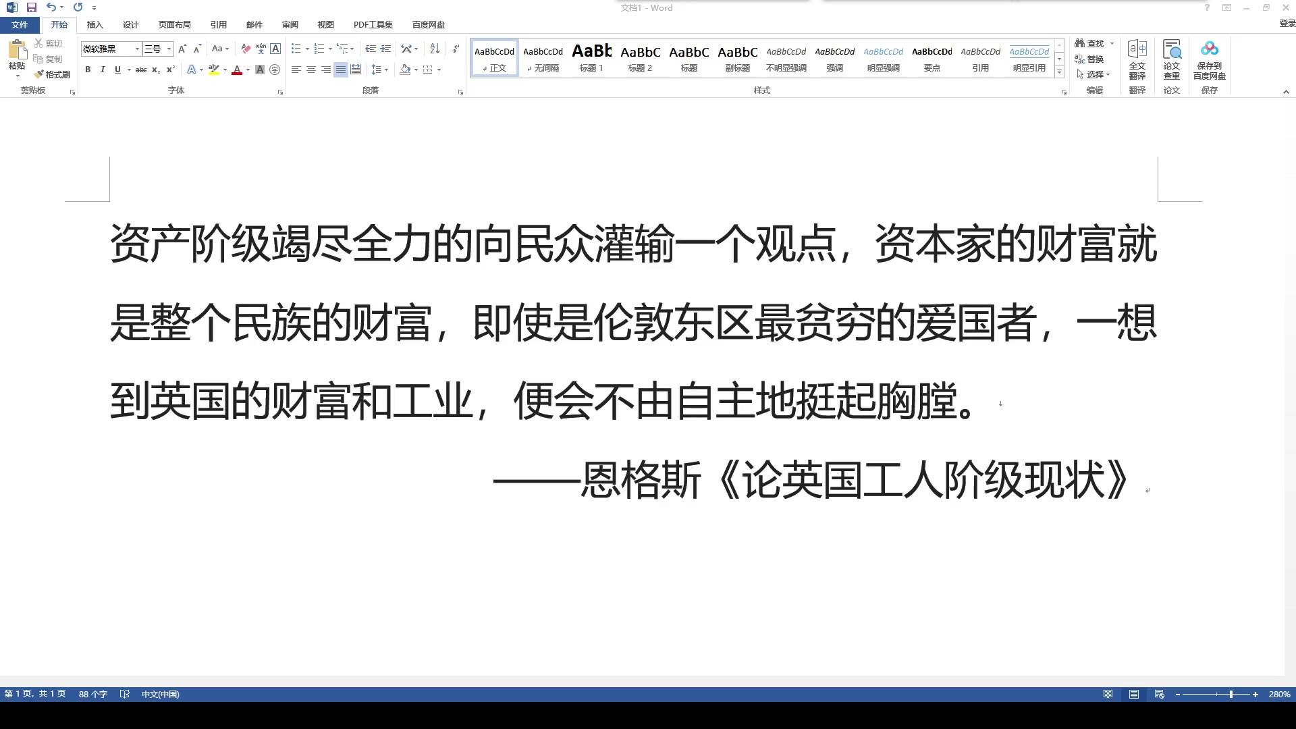This screenshot has height=729, width=1296.
Task: Click the Replace (替换) command
Action: tap(1089, 59)
